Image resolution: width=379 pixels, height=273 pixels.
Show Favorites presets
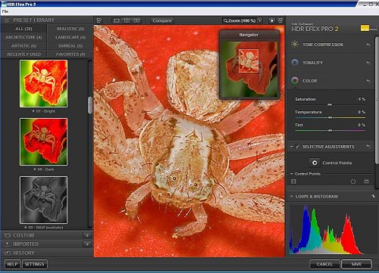pos(70,54)
